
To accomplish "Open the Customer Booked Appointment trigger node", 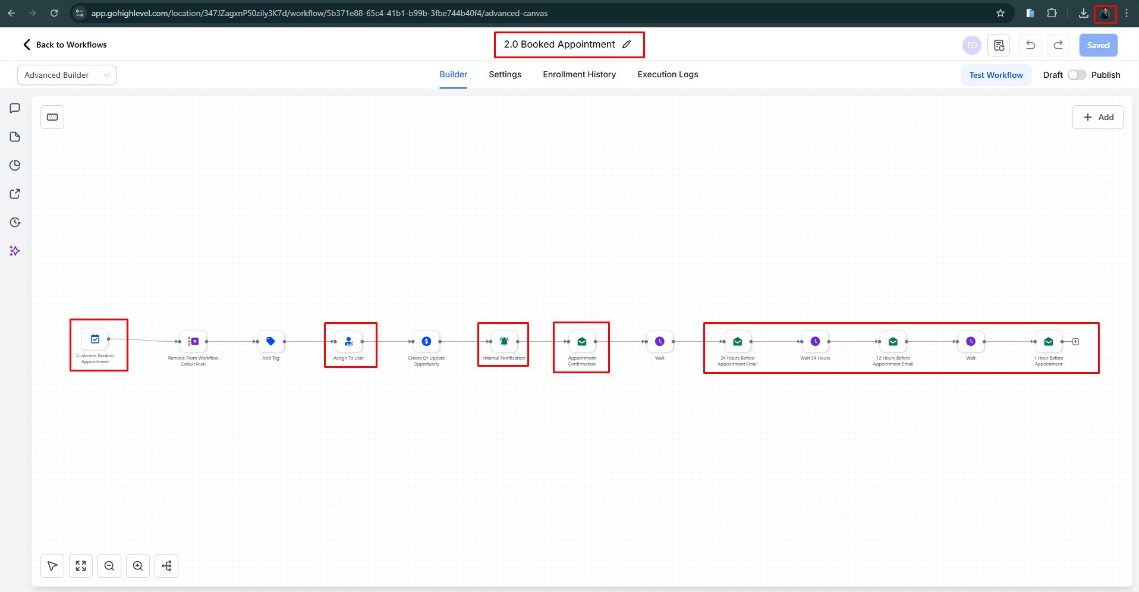I will click(x=95, y=339).
